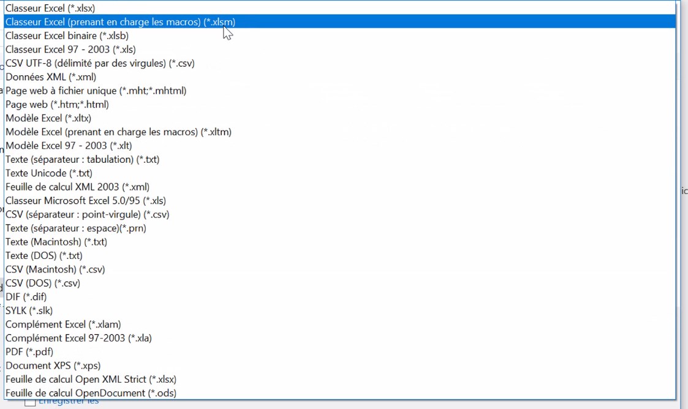688x409 pixels.
Task: Select Feuille de calcul OpenDocument (*.ods)
Action: (91, 392)
